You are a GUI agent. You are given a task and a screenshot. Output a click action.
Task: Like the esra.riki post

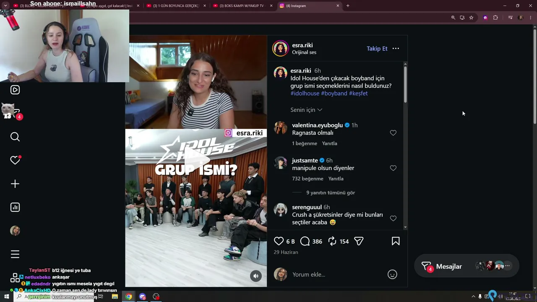279,241
